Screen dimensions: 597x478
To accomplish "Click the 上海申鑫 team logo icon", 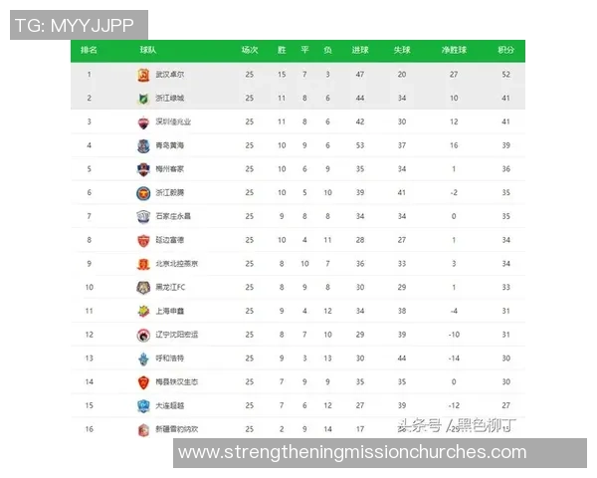I will coord(143,311).
